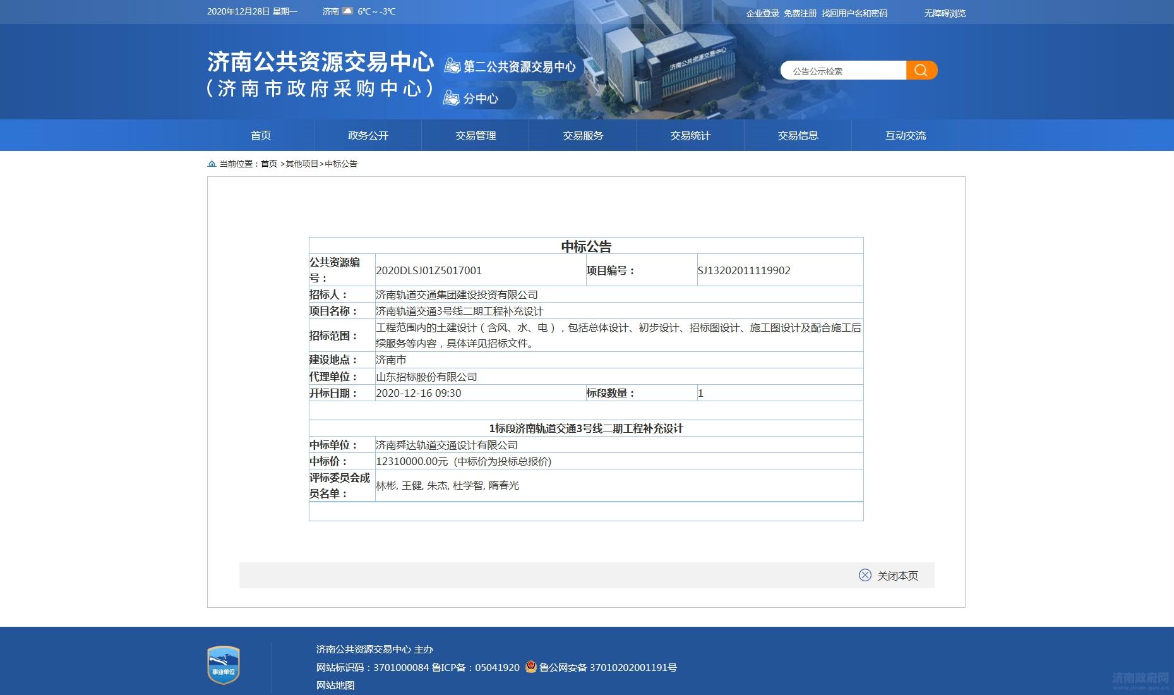Click the handshake icon beside 分中心
Viewport: 1174px width, 695px height.
tap(451, 98)
